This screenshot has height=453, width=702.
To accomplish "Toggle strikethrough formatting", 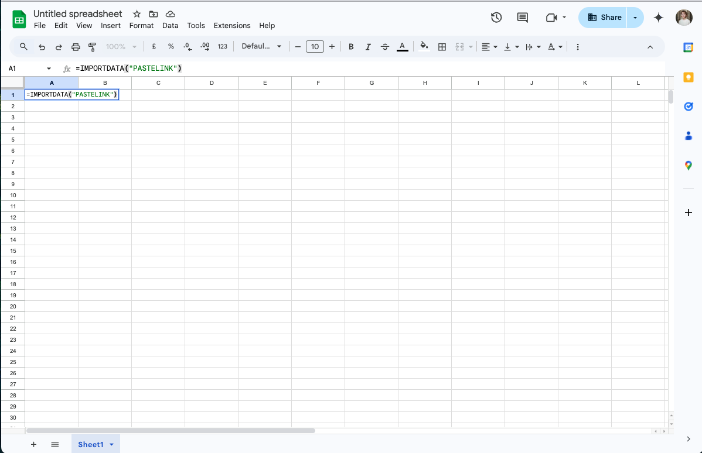I will (x=384, y=46).
